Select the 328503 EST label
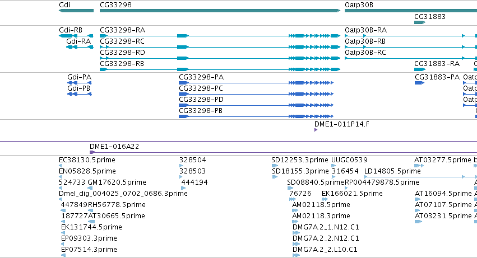This screenshot has height=258, width=477. 193,171
